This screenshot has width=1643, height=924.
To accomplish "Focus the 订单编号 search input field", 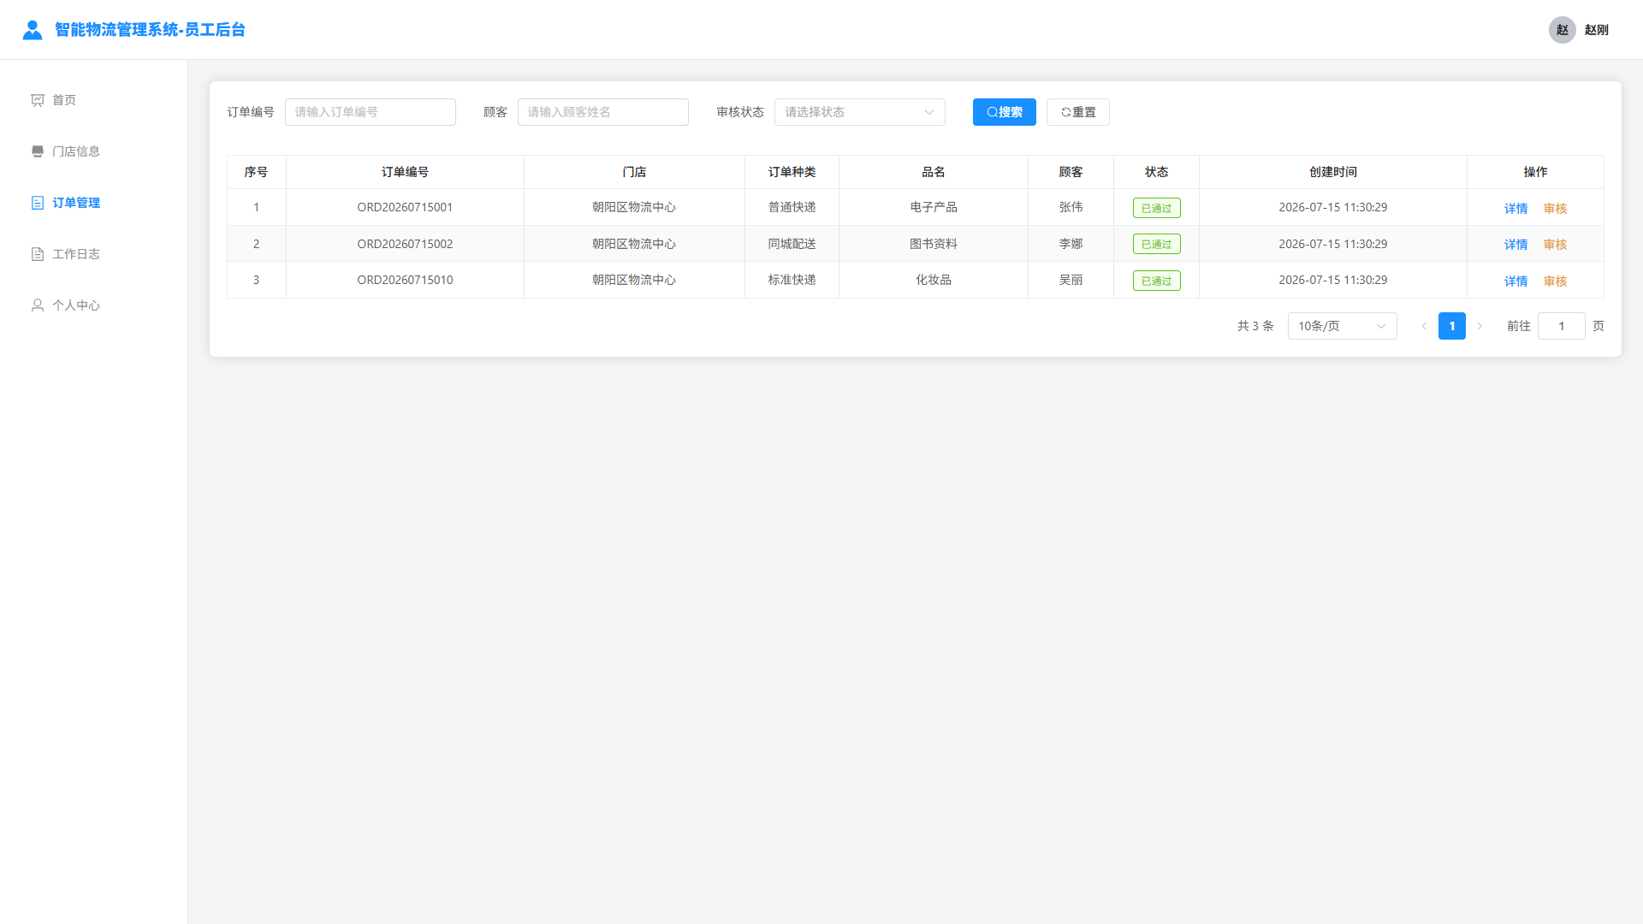I will click(371, 112).
